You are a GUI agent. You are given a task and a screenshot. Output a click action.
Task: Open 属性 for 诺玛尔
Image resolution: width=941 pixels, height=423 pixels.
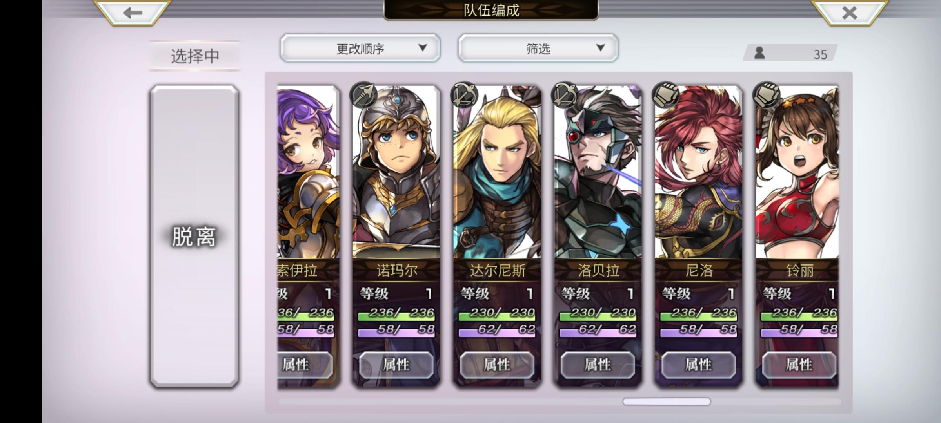coord(396,365)
